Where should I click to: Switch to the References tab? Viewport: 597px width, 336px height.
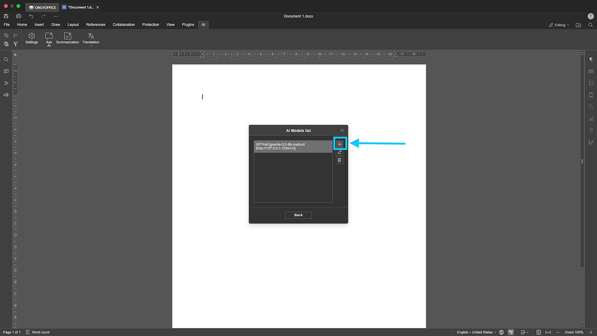point(96,25)
